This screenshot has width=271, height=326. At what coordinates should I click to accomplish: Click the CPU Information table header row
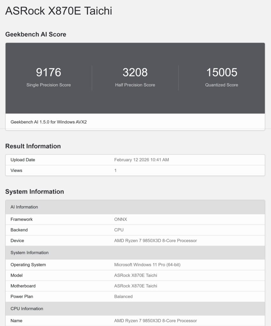tap(135, 308)
